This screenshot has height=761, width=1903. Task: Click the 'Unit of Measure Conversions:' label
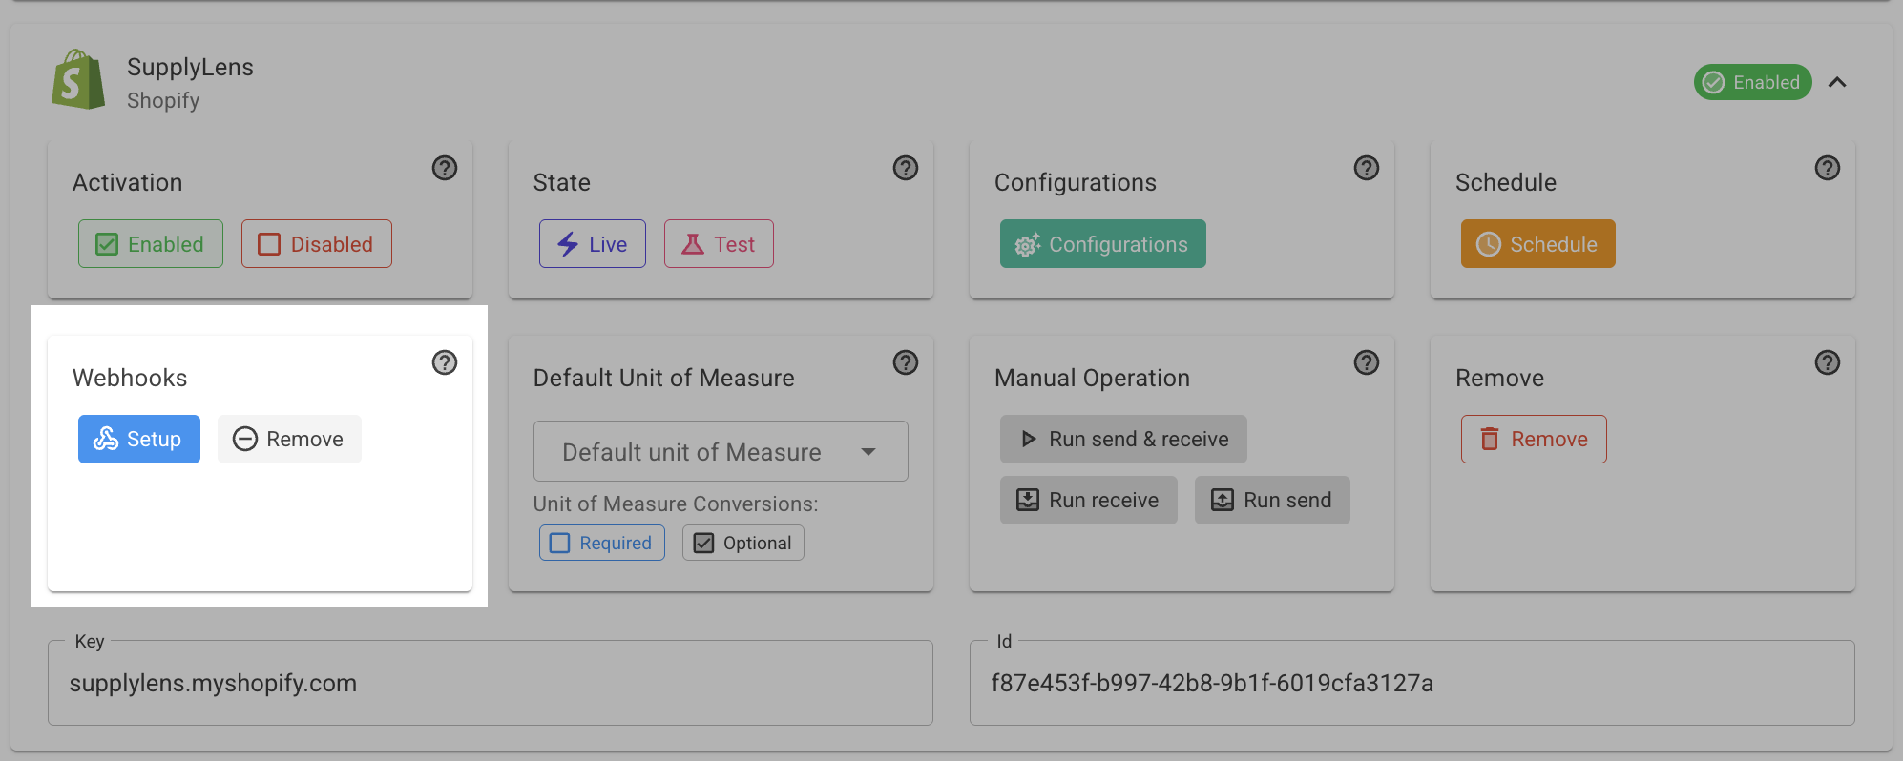[x=676, y=504]
